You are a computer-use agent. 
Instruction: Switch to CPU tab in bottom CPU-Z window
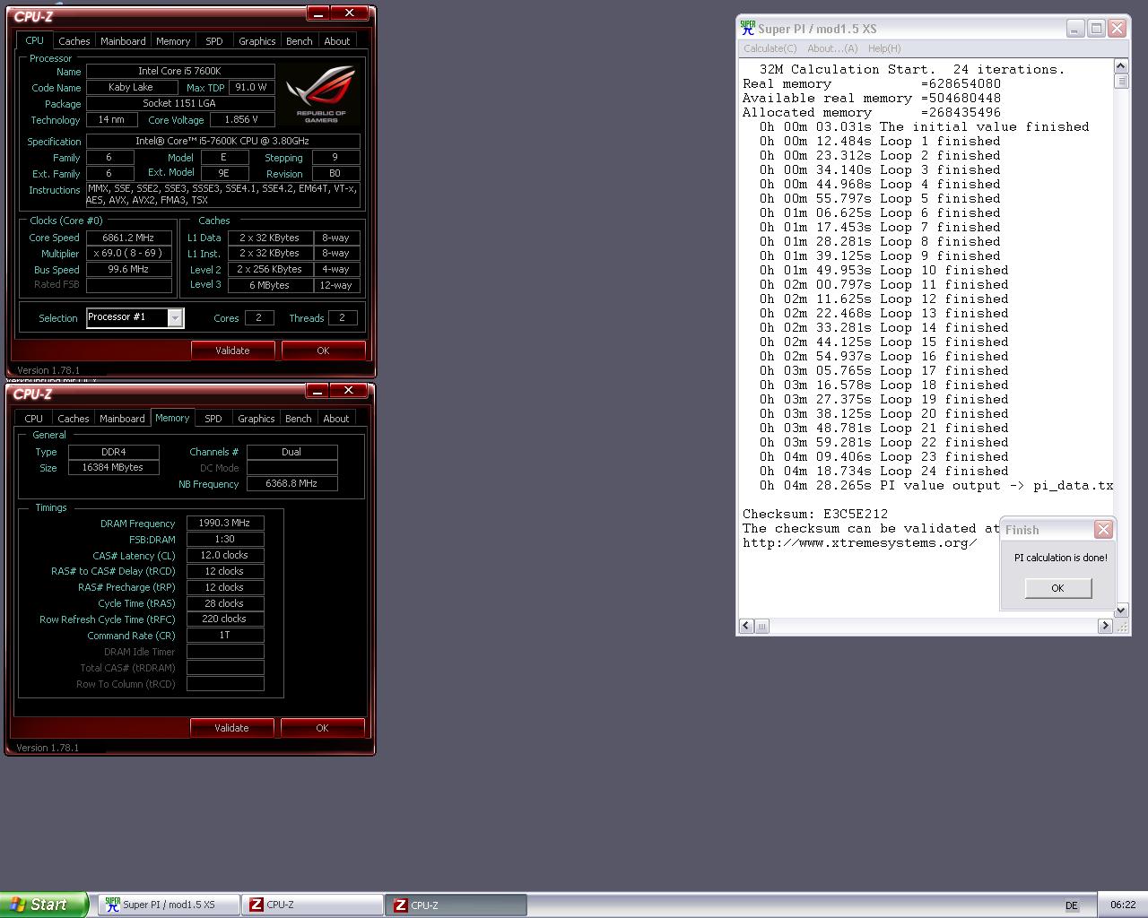33,419
